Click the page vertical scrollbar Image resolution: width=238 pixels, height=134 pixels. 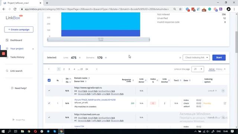(237, 42)
